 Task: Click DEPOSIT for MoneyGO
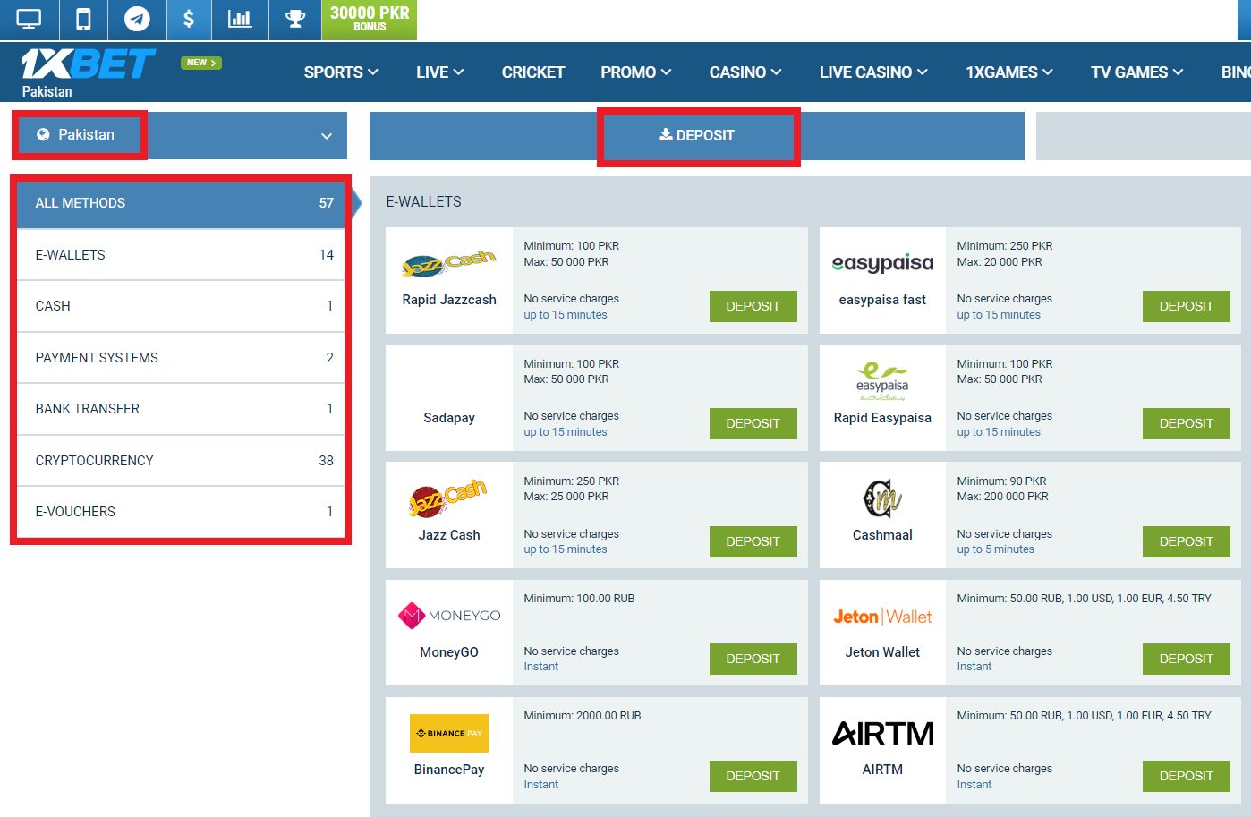(753, 659)
